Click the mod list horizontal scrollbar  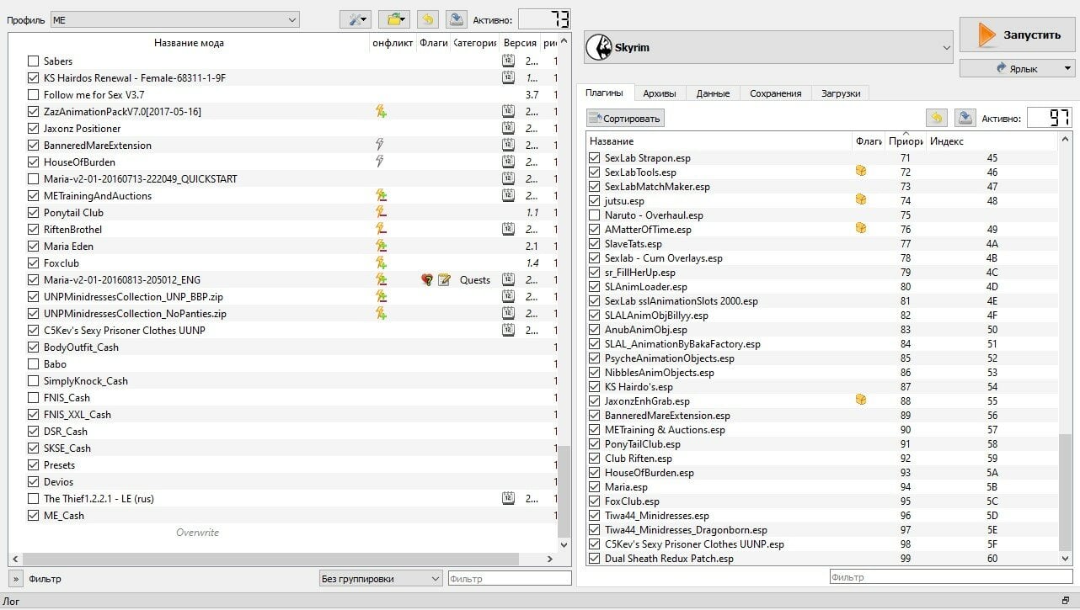[270, 559]
